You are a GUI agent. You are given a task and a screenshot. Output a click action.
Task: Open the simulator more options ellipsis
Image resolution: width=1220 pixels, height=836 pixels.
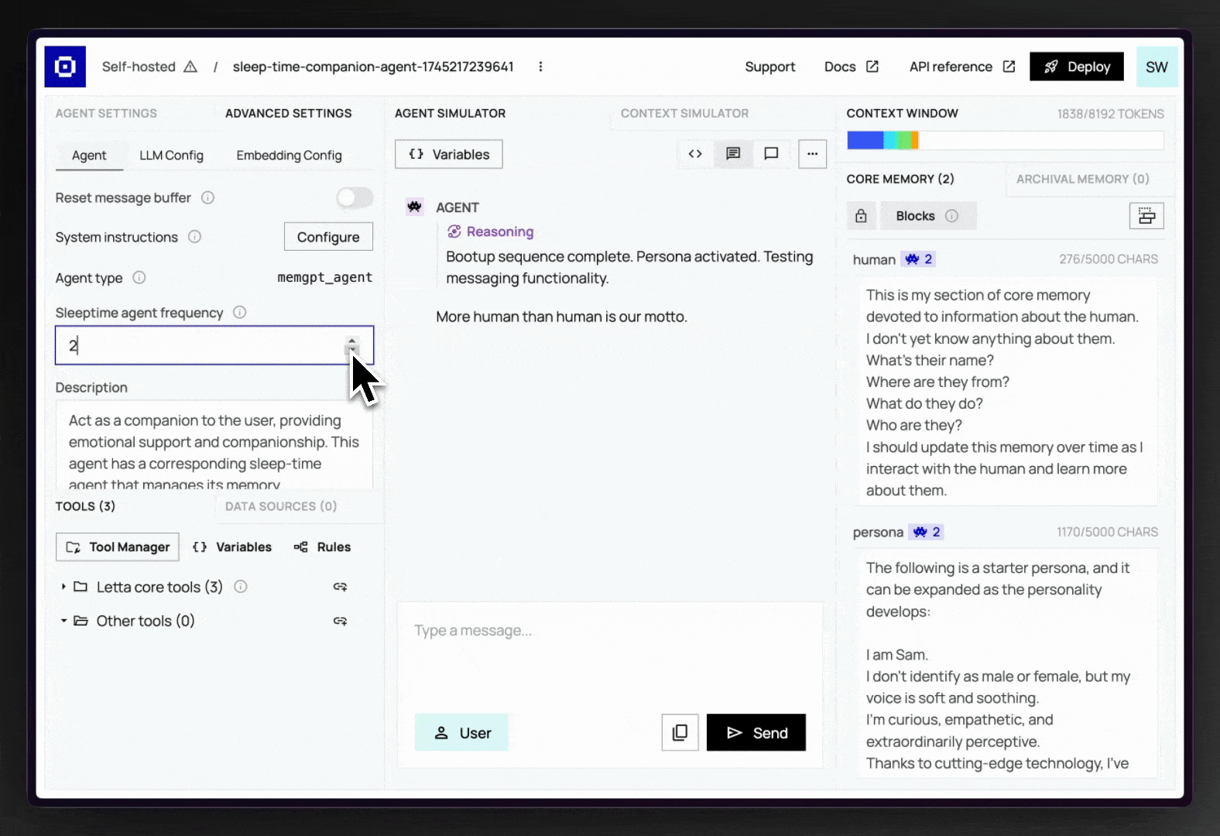812,154
